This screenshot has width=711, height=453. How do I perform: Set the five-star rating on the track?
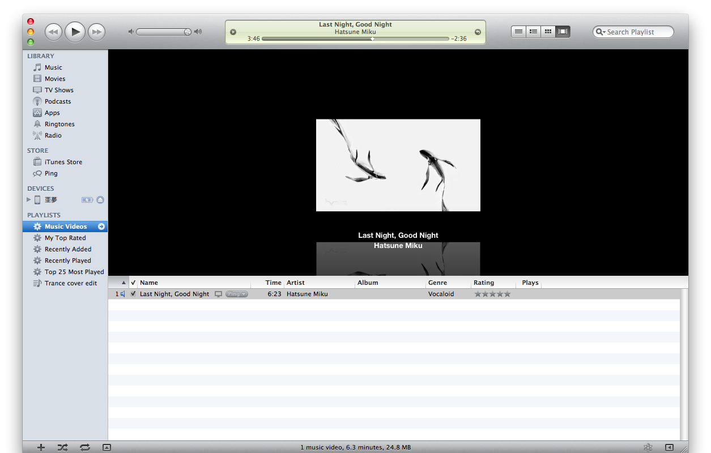[507, 294]
